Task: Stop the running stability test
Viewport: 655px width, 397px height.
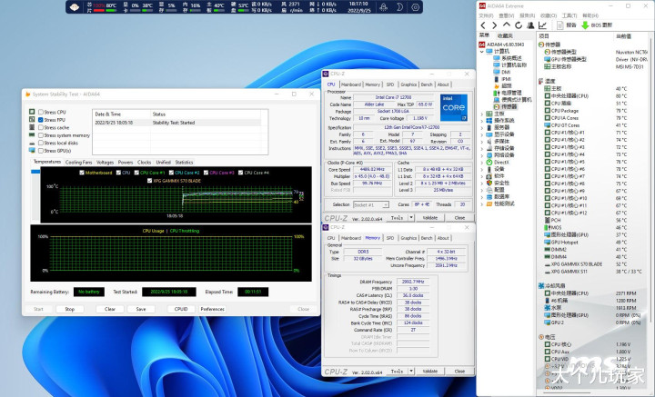Action: [70, 309]
